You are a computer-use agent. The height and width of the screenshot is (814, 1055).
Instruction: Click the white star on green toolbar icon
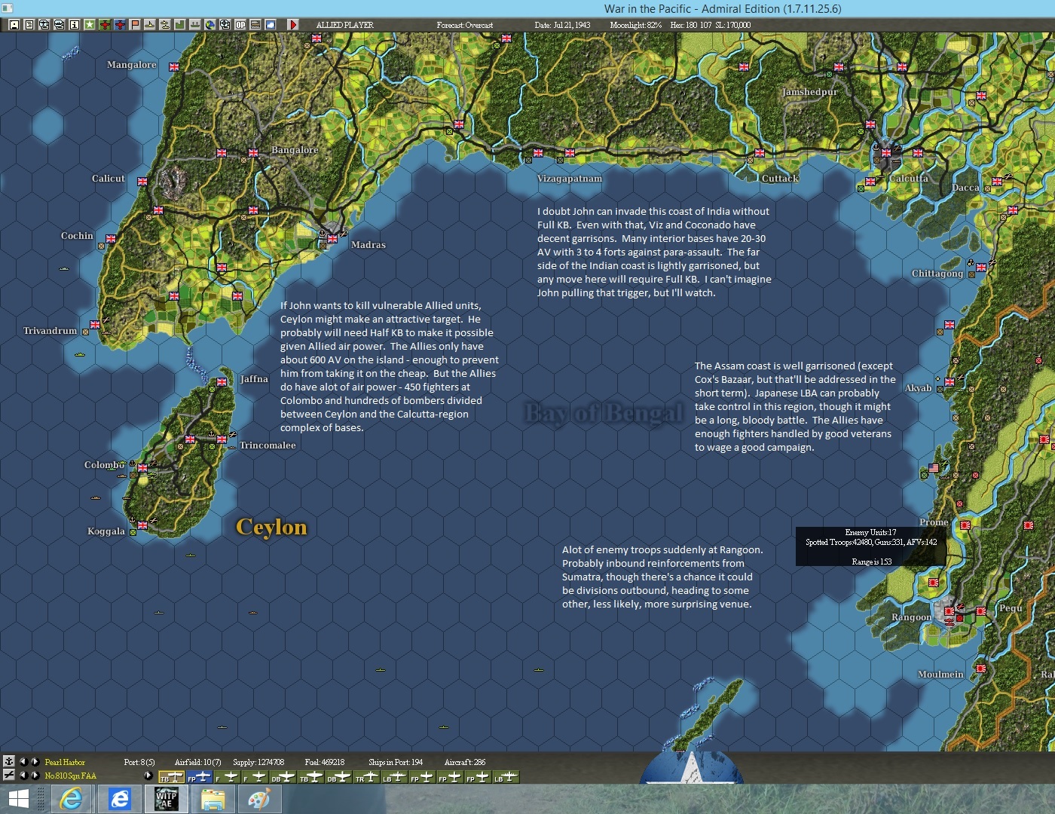click(x=89, y=25)
